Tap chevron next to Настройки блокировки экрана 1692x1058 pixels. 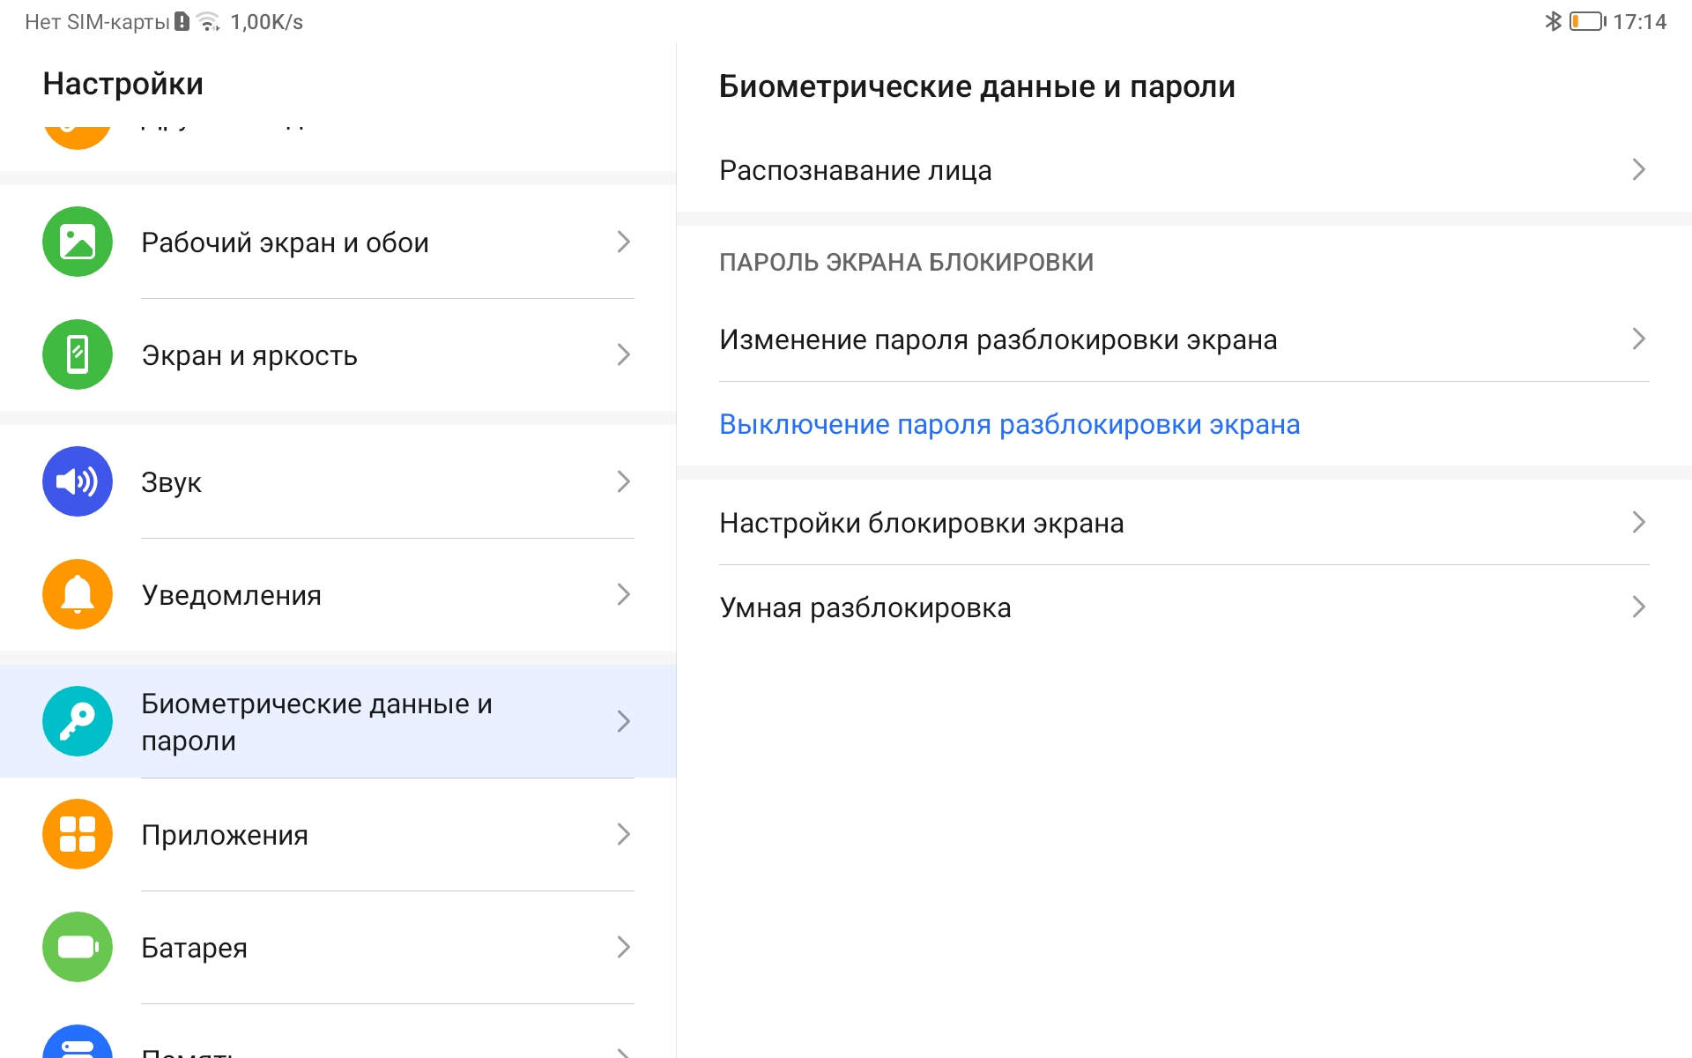(x=1639, y=522)
